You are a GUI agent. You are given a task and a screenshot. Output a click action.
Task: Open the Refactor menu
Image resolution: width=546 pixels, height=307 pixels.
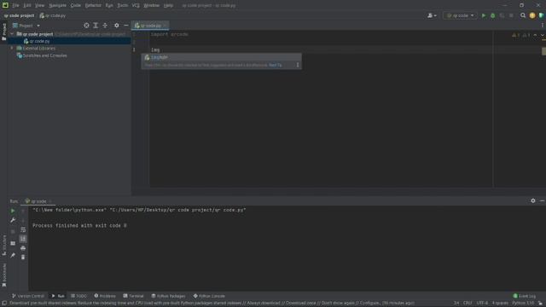93,5
